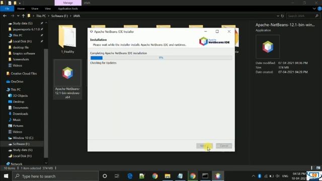Screen dimensions: 322x181
Task: Launch Microsoft Edge from taskbar
Action: pos(130,176)
